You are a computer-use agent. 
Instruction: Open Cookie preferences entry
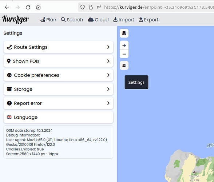click(x=58, y=75)
